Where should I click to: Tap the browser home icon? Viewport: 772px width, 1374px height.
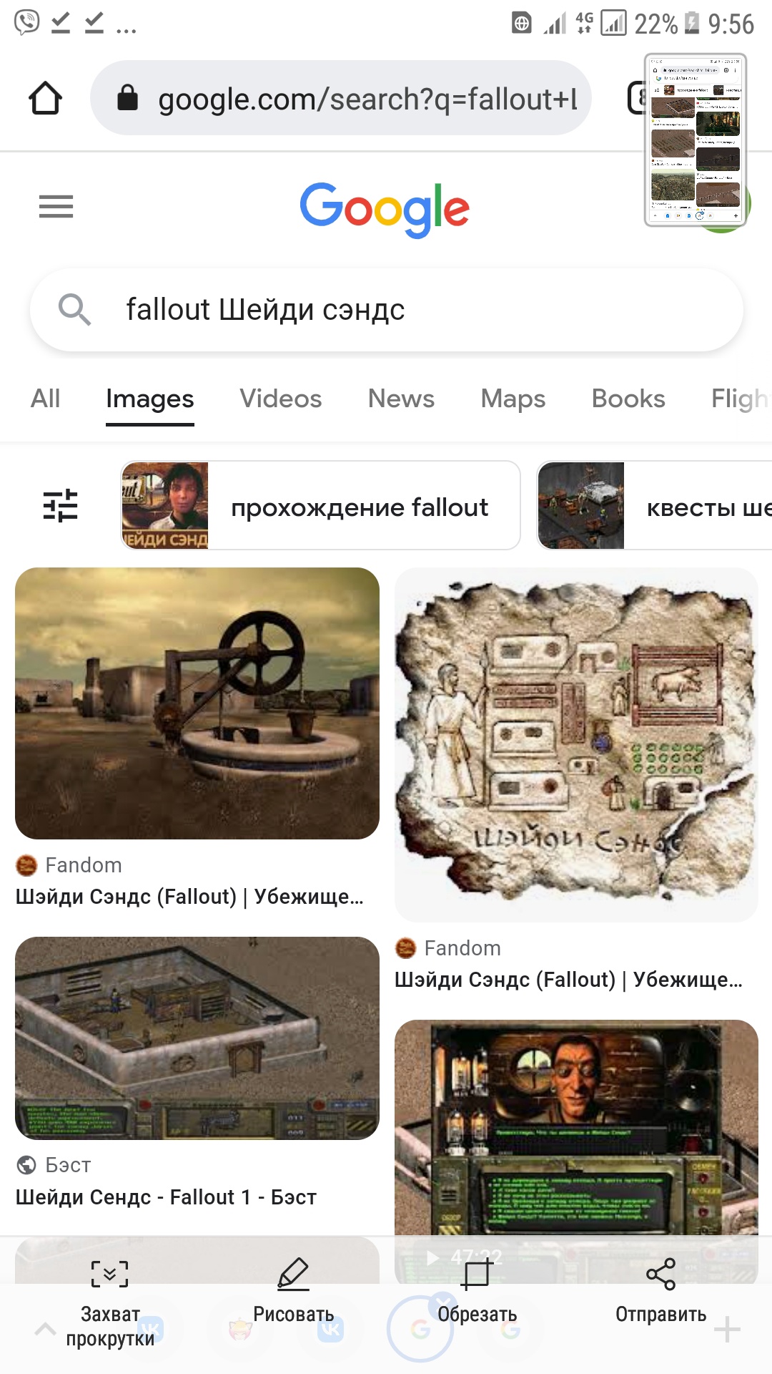pyautogui.click(x=45, y=98)
